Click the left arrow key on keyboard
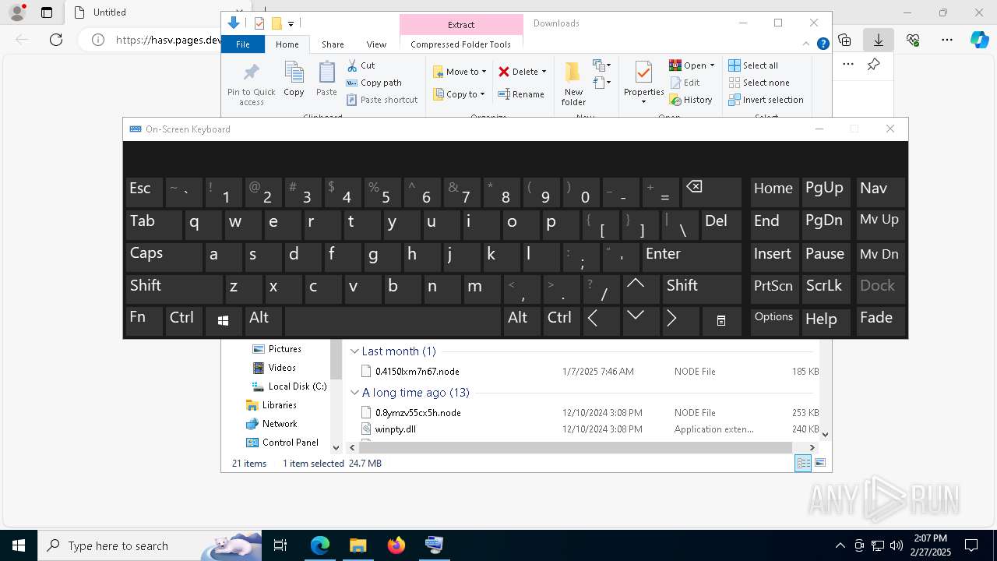Viewport: 997px width, 561px height. coord(601,321)
